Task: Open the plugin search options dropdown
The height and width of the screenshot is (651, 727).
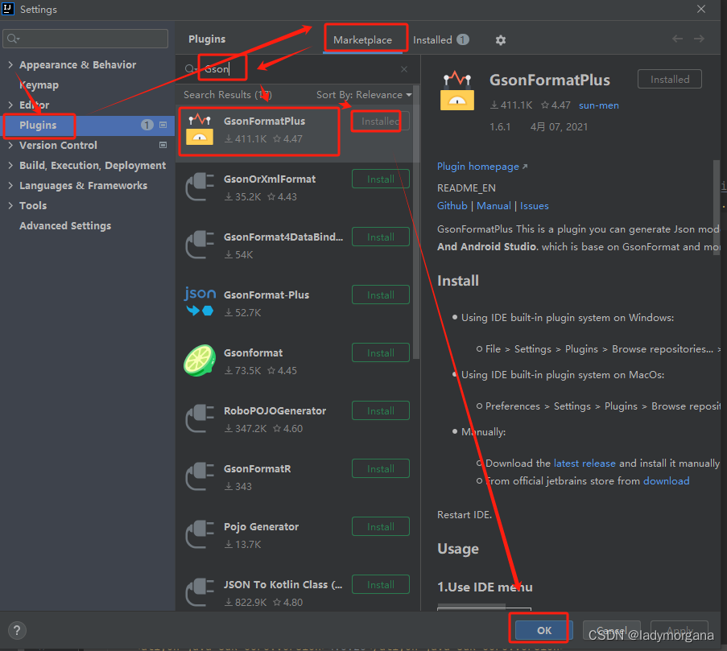Action: pos(191,69)
